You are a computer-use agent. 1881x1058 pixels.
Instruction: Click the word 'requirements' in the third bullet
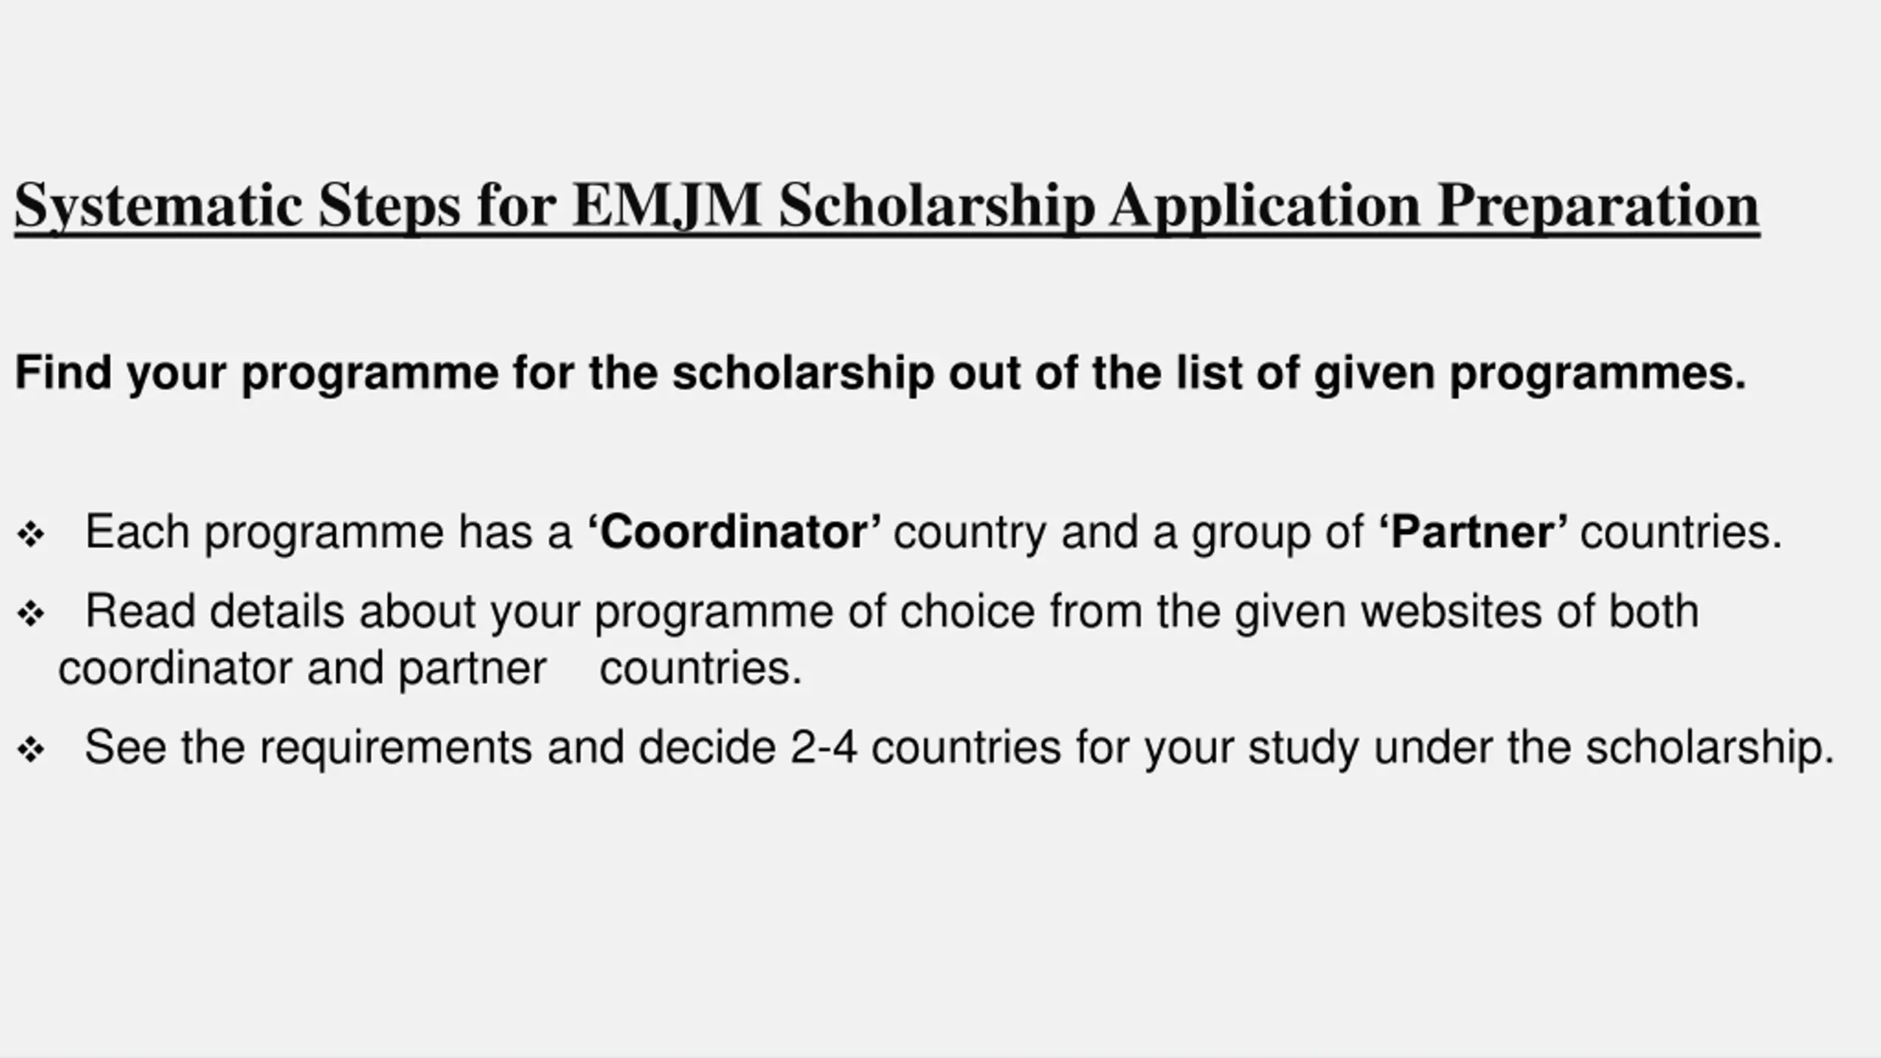[395, 749]
